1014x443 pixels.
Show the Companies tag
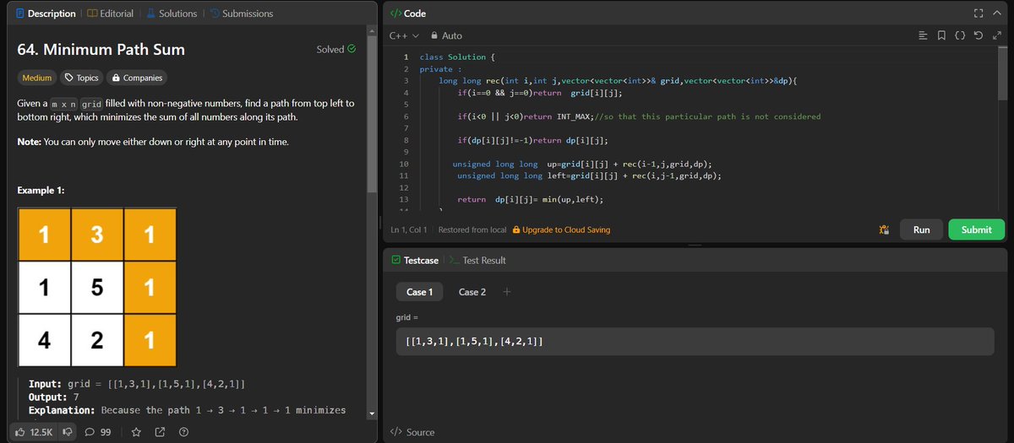[137, 78]
